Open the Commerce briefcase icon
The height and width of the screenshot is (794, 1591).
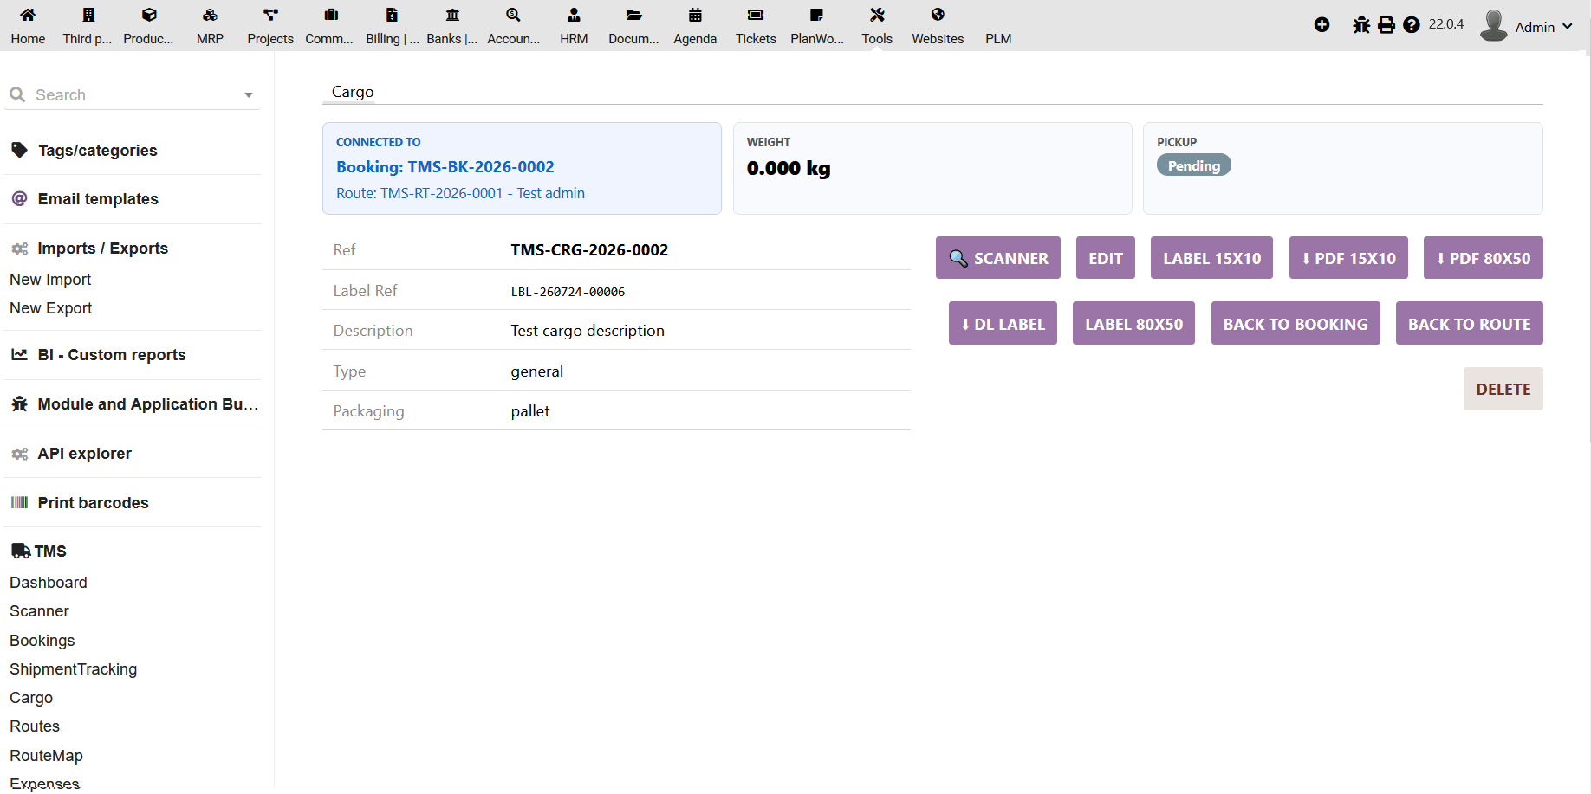331,15
